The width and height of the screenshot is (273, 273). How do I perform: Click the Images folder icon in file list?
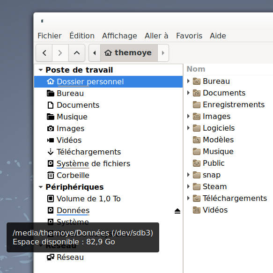[x=197, y=116]
